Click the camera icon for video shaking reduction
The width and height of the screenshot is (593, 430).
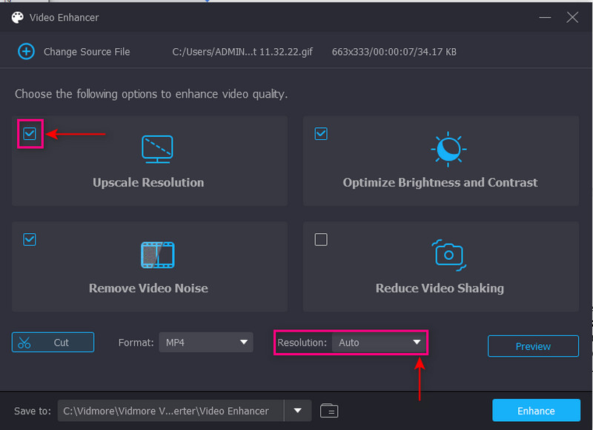448,254
